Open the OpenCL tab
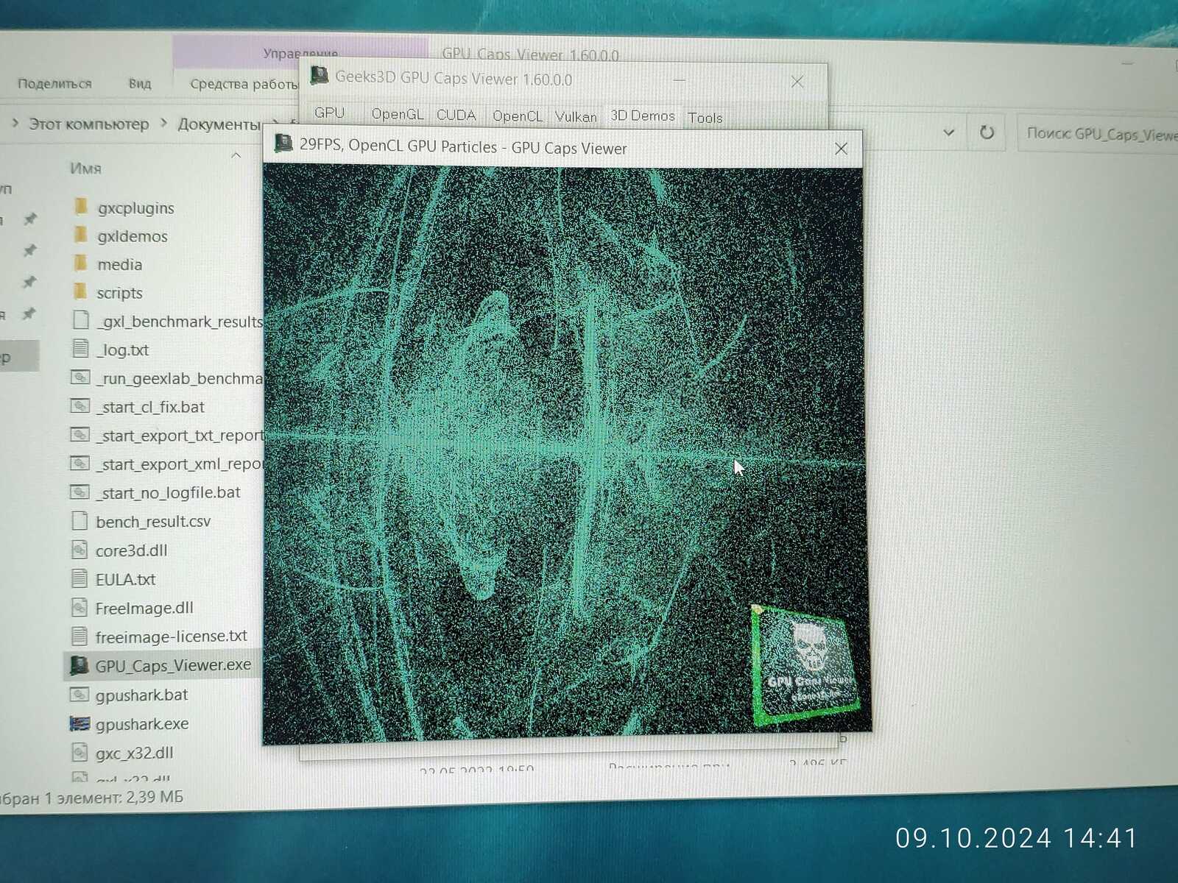 click(x=518, y=116)
